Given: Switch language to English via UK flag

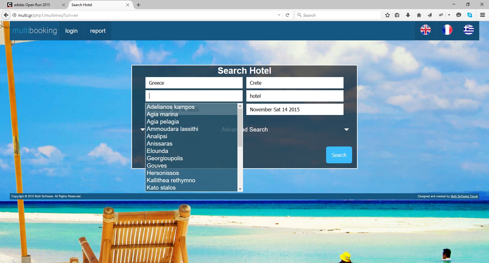Looking at the screenshot, I should pos(425,30).
